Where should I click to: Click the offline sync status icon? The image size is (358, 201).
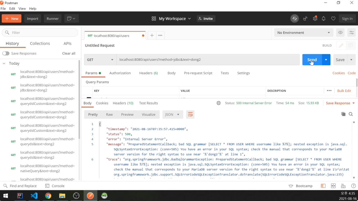294,19
